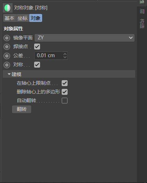Click the keyframe circle beside 对称
Image resolution: width=147 pixels, height=183 pixels.
(7, 65)
